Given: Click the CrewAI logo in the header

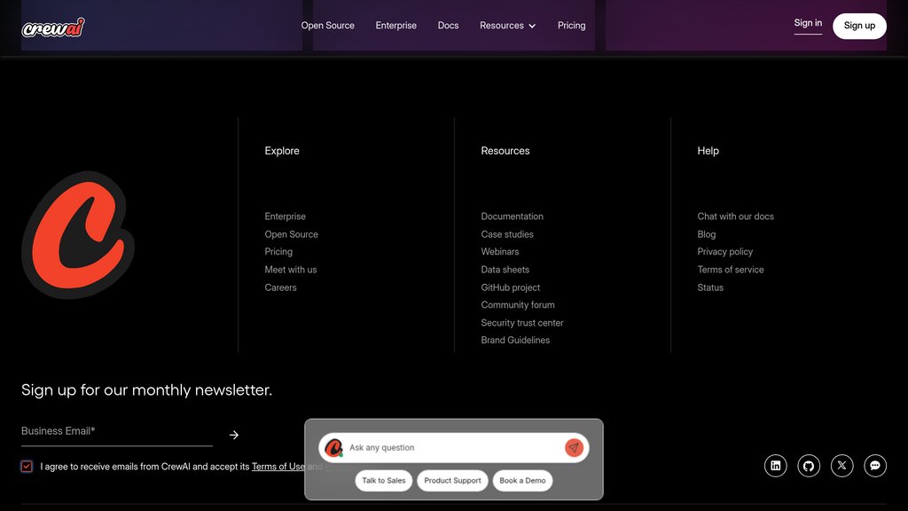Looking at the screenshot, I should point(53,27).
